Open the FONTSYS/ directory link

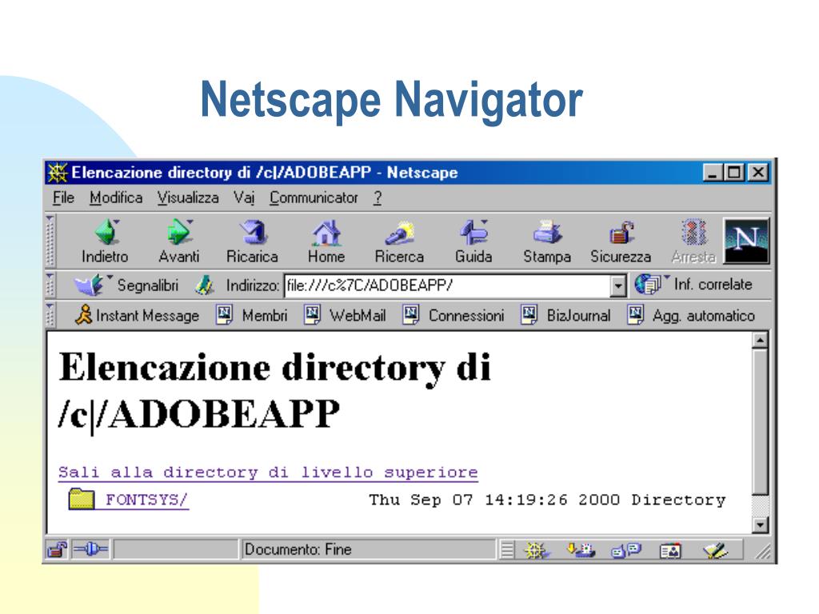(x=147, y=500)
